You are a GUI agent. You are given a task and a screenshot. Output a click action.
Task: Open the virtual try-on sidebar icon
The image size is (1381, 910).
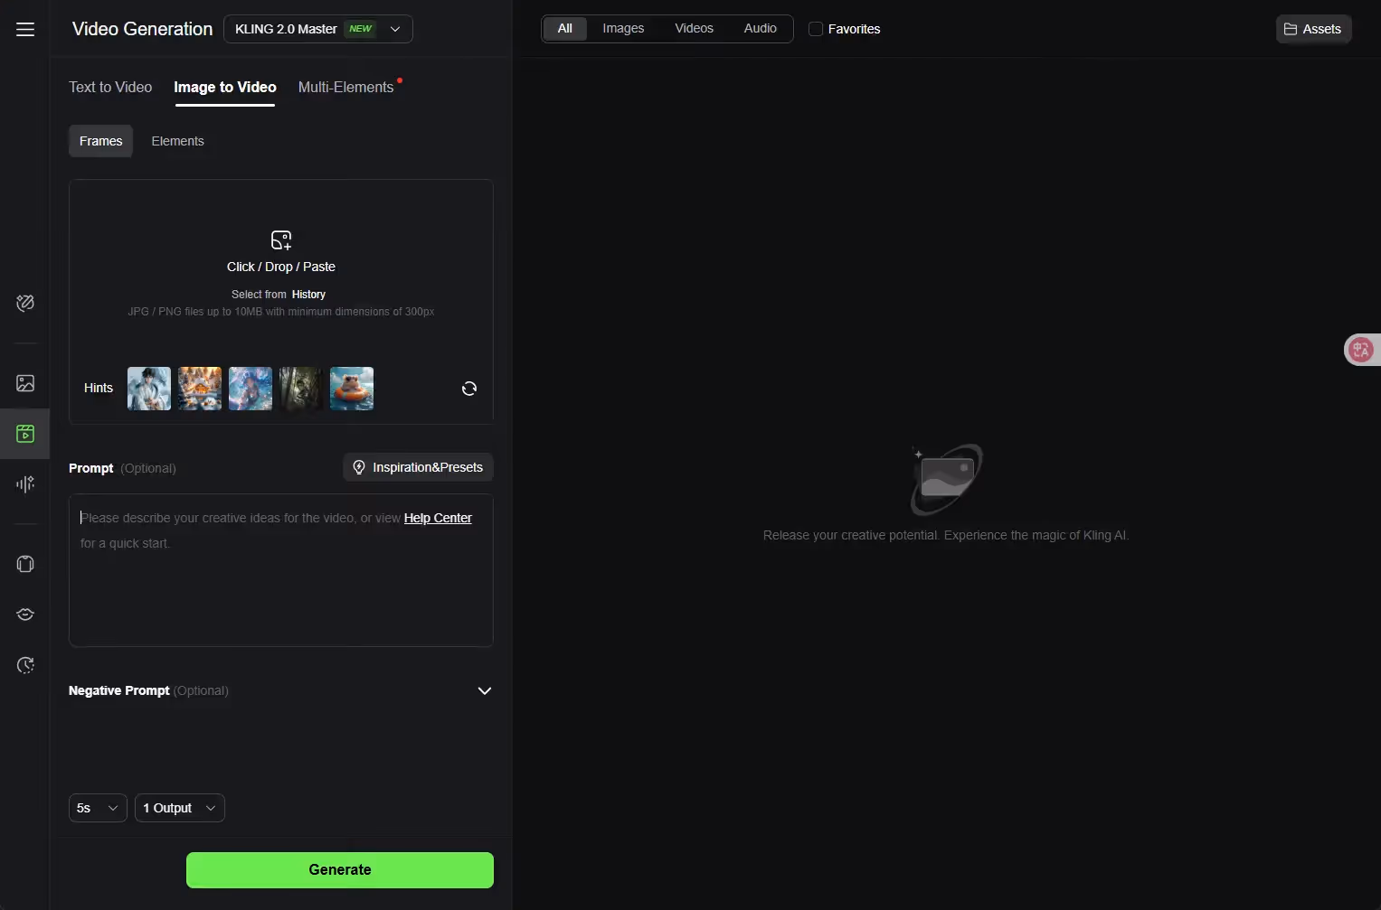(x=25, y=564)
